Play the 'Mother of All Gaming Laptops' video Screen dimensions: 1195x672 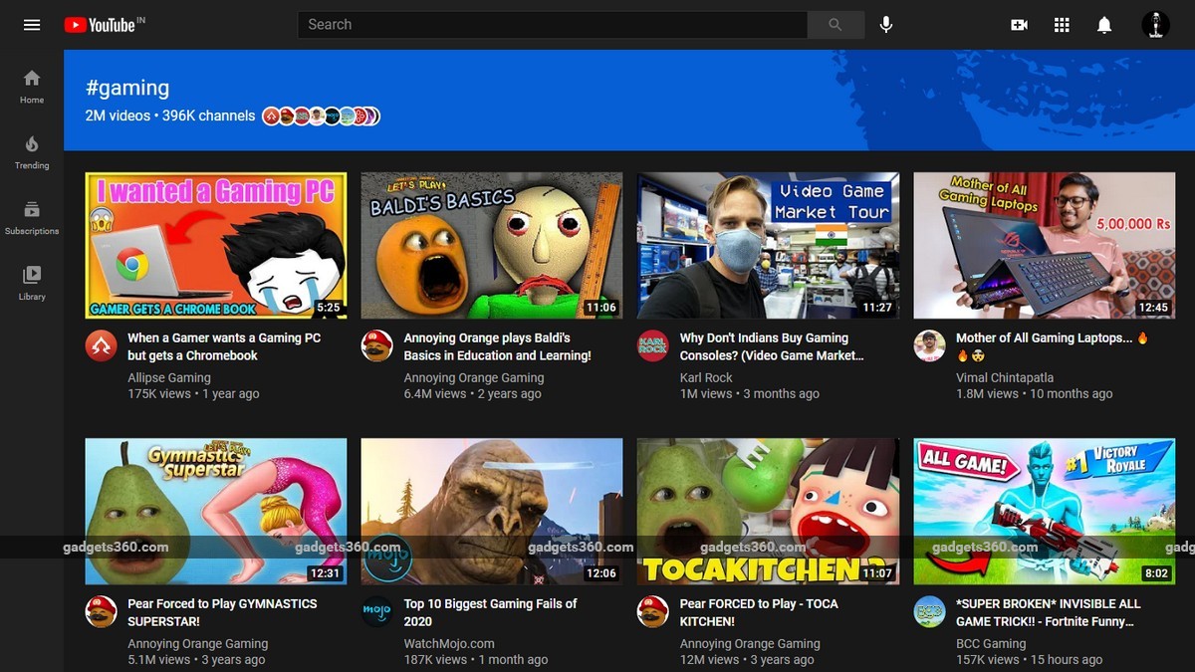(1044, 245)
